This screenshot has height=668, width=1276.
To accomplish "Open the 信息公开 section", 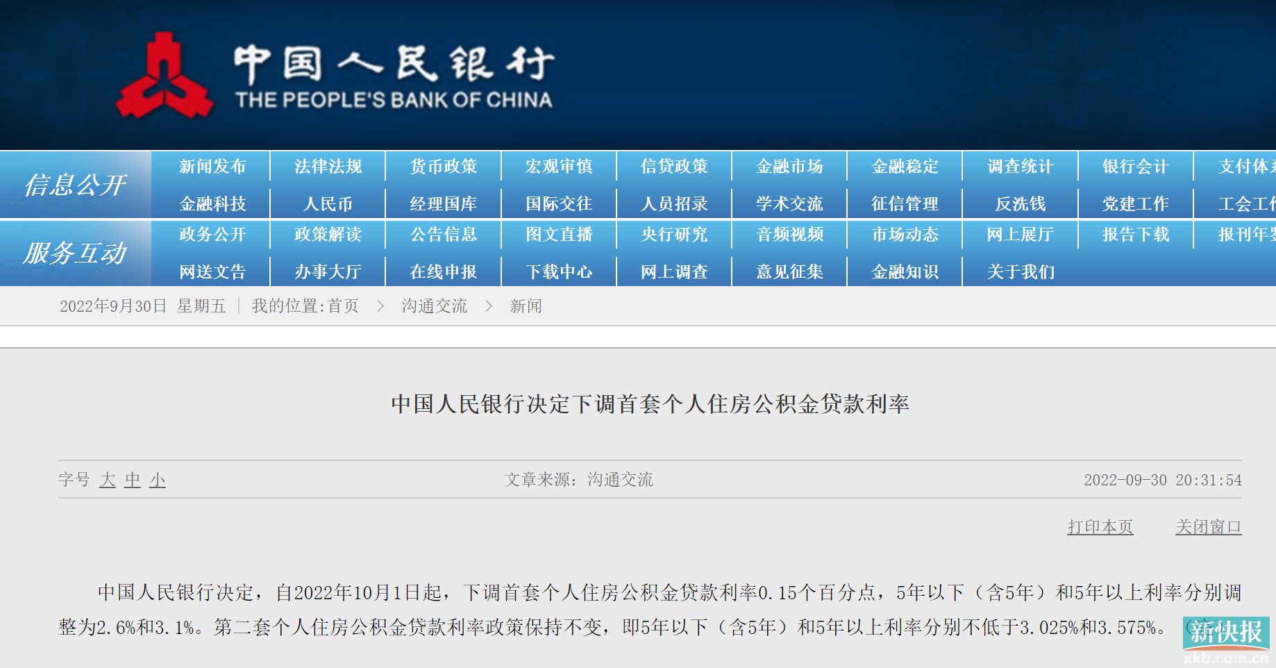I will 76,184.
